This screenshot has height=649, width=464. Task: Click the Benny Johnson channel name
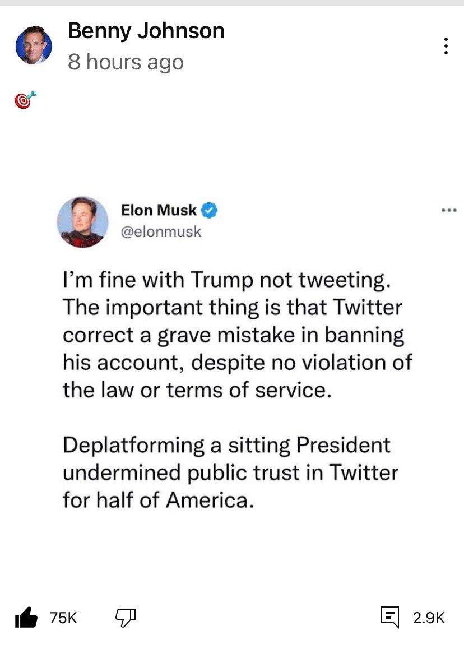coord(146,31)
